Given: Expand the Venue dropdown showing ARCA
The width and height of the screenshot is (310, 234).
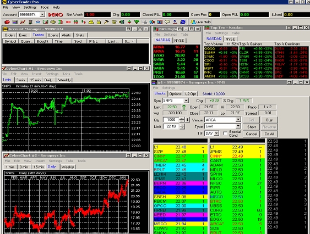Looking at the screenshot, I should click(238, 119).
